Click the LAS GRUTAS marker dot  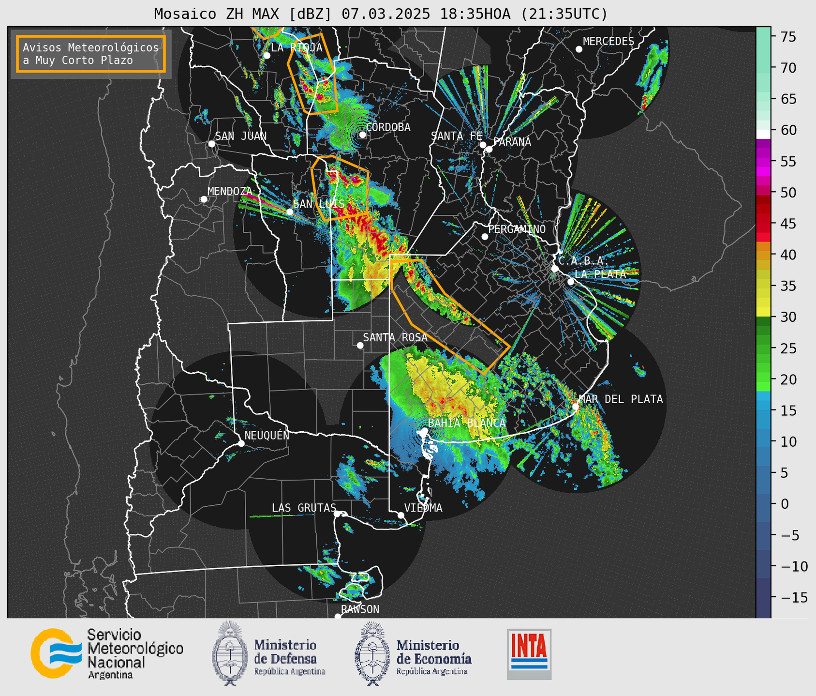click(x=337, y=514)
